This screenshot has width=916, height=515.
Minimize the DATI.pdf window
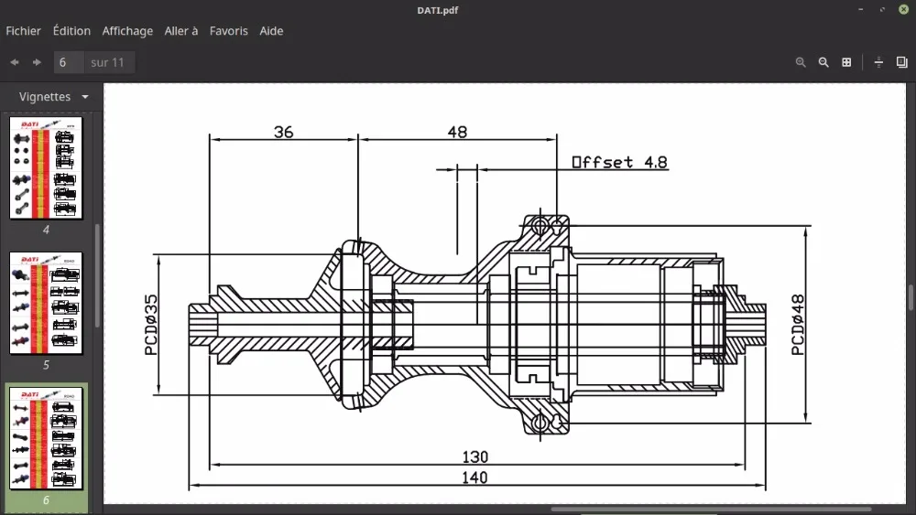860,10
